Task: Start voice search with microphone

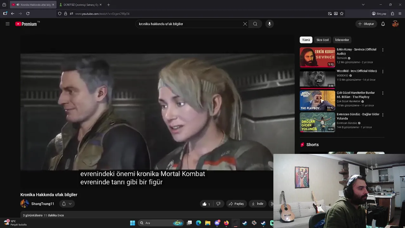Action: 270,24
